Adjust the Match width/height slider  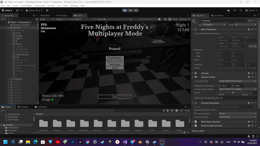pyautogui.click(x=233, y=93)
